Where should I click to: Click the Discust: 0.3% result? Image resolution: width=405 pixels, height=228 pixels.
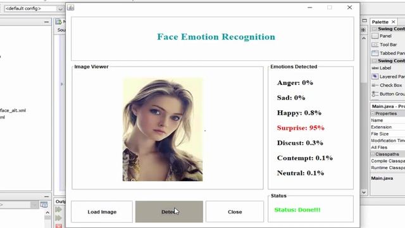click(300, 142)
